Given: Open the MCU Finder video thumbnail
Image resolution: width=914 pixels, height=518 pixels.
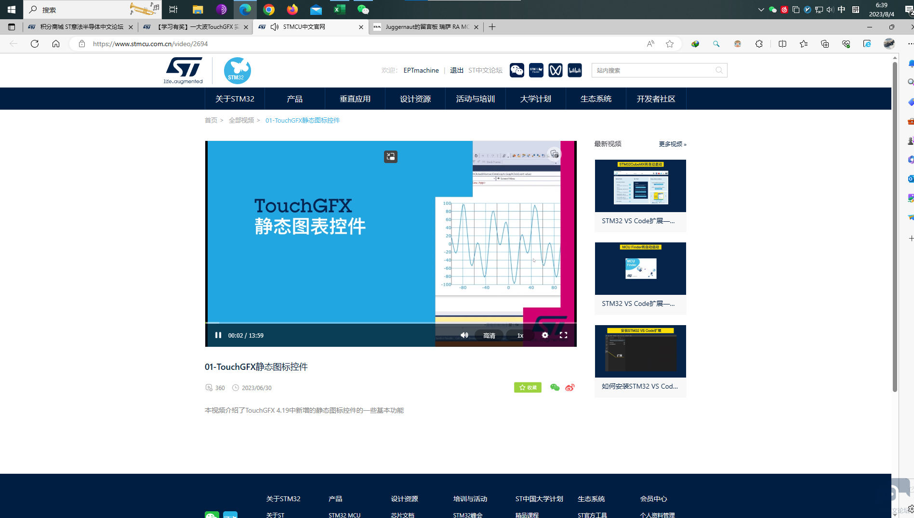Looking at the screenshot, I should coord(640,268).
